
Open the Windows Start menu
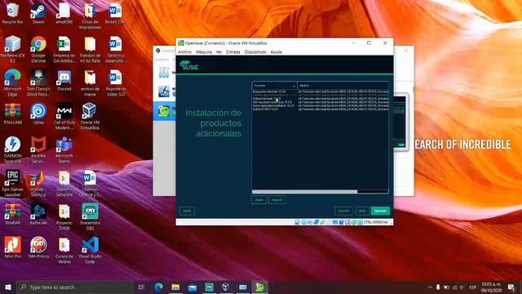[8, 287]
